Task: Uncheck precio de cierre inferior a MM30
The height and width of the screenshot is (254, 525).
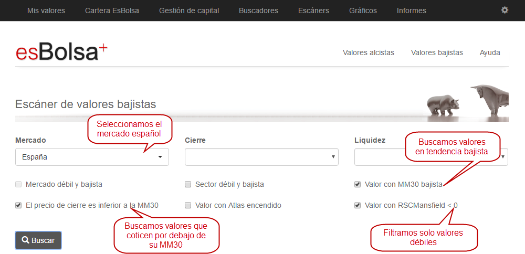Action: (18, 205)
